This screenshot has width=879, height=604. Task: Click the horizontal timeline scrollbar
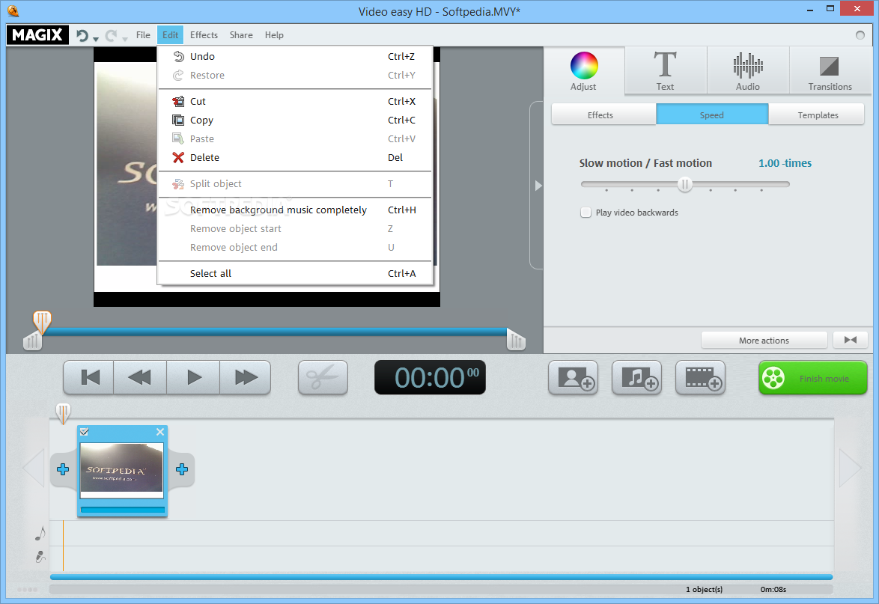(x=441, y=577)
